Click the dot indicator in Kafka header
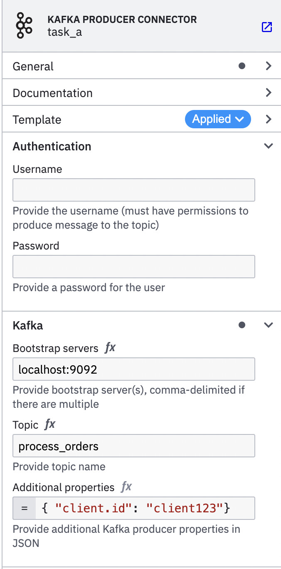 242,325
